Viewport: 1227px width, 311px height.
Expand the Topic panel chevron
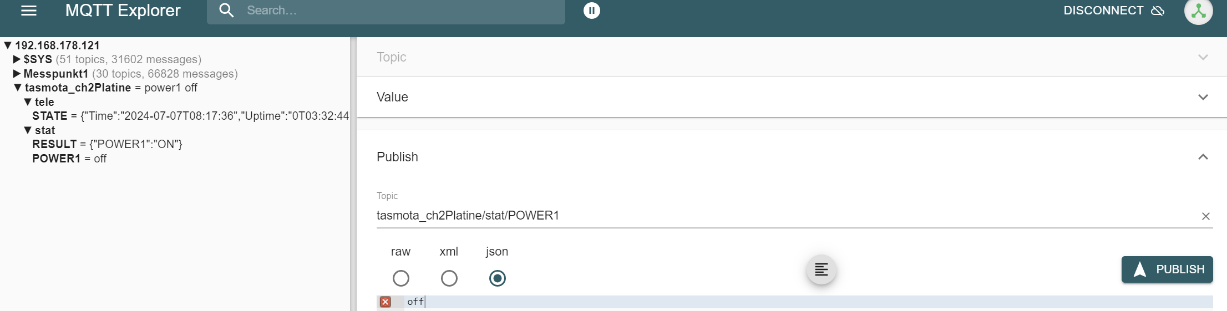(1203, 57)
